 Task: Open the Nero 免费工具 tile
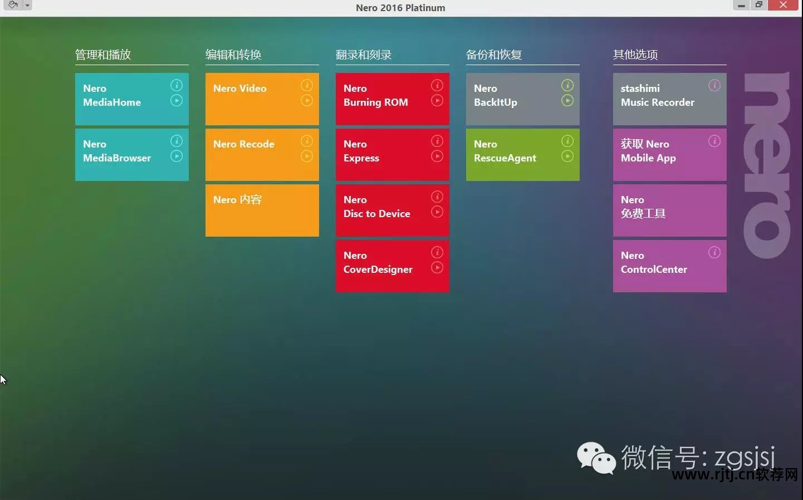670,210
